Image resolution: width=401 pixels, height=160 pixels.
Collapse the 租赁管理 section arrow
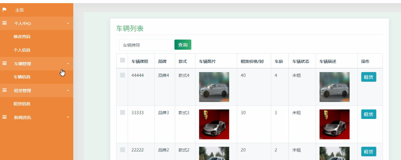tap(68, 90)
